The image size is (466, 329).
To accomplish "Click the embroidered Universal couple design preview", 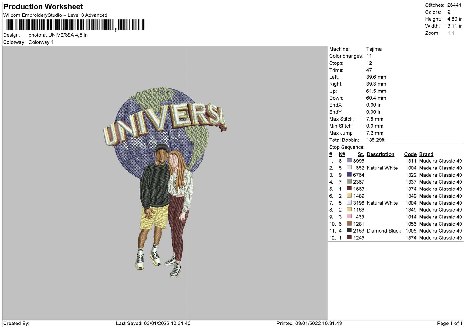I will (x=165, y=182).
